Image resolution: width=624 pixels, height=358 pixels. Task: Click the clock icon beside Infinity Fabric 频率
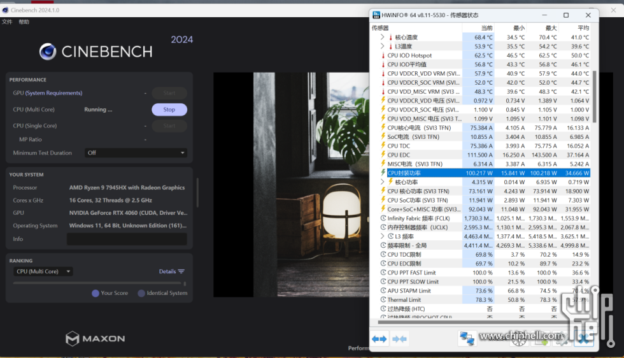click(x=383, y=218)
